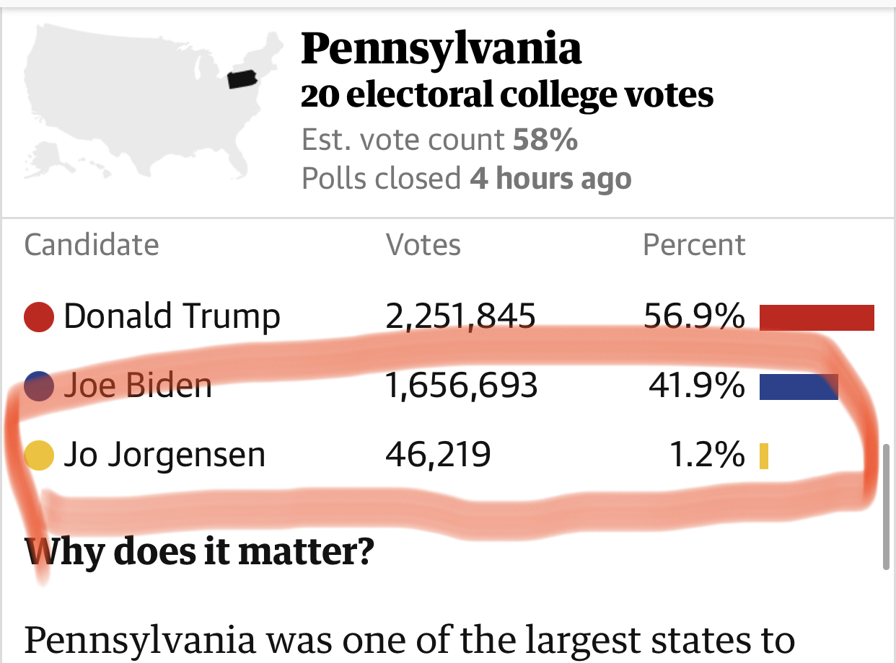
Task: Click the yellow Jorgensen percent bar
Action: pos(764,456)
